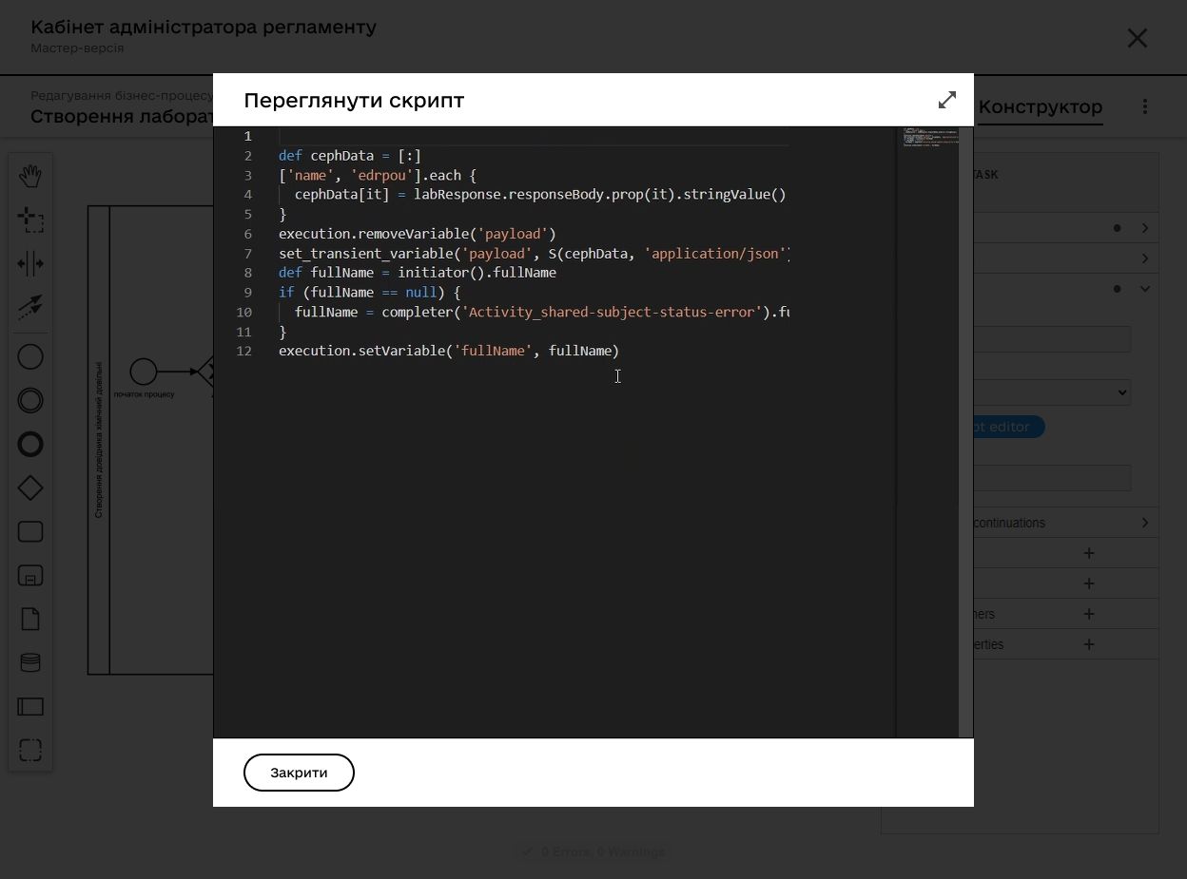The height and width of the screenshot is (879, 1187).
Task: Add listener via plus icon in properties
Action: (x=1089, y=614)
